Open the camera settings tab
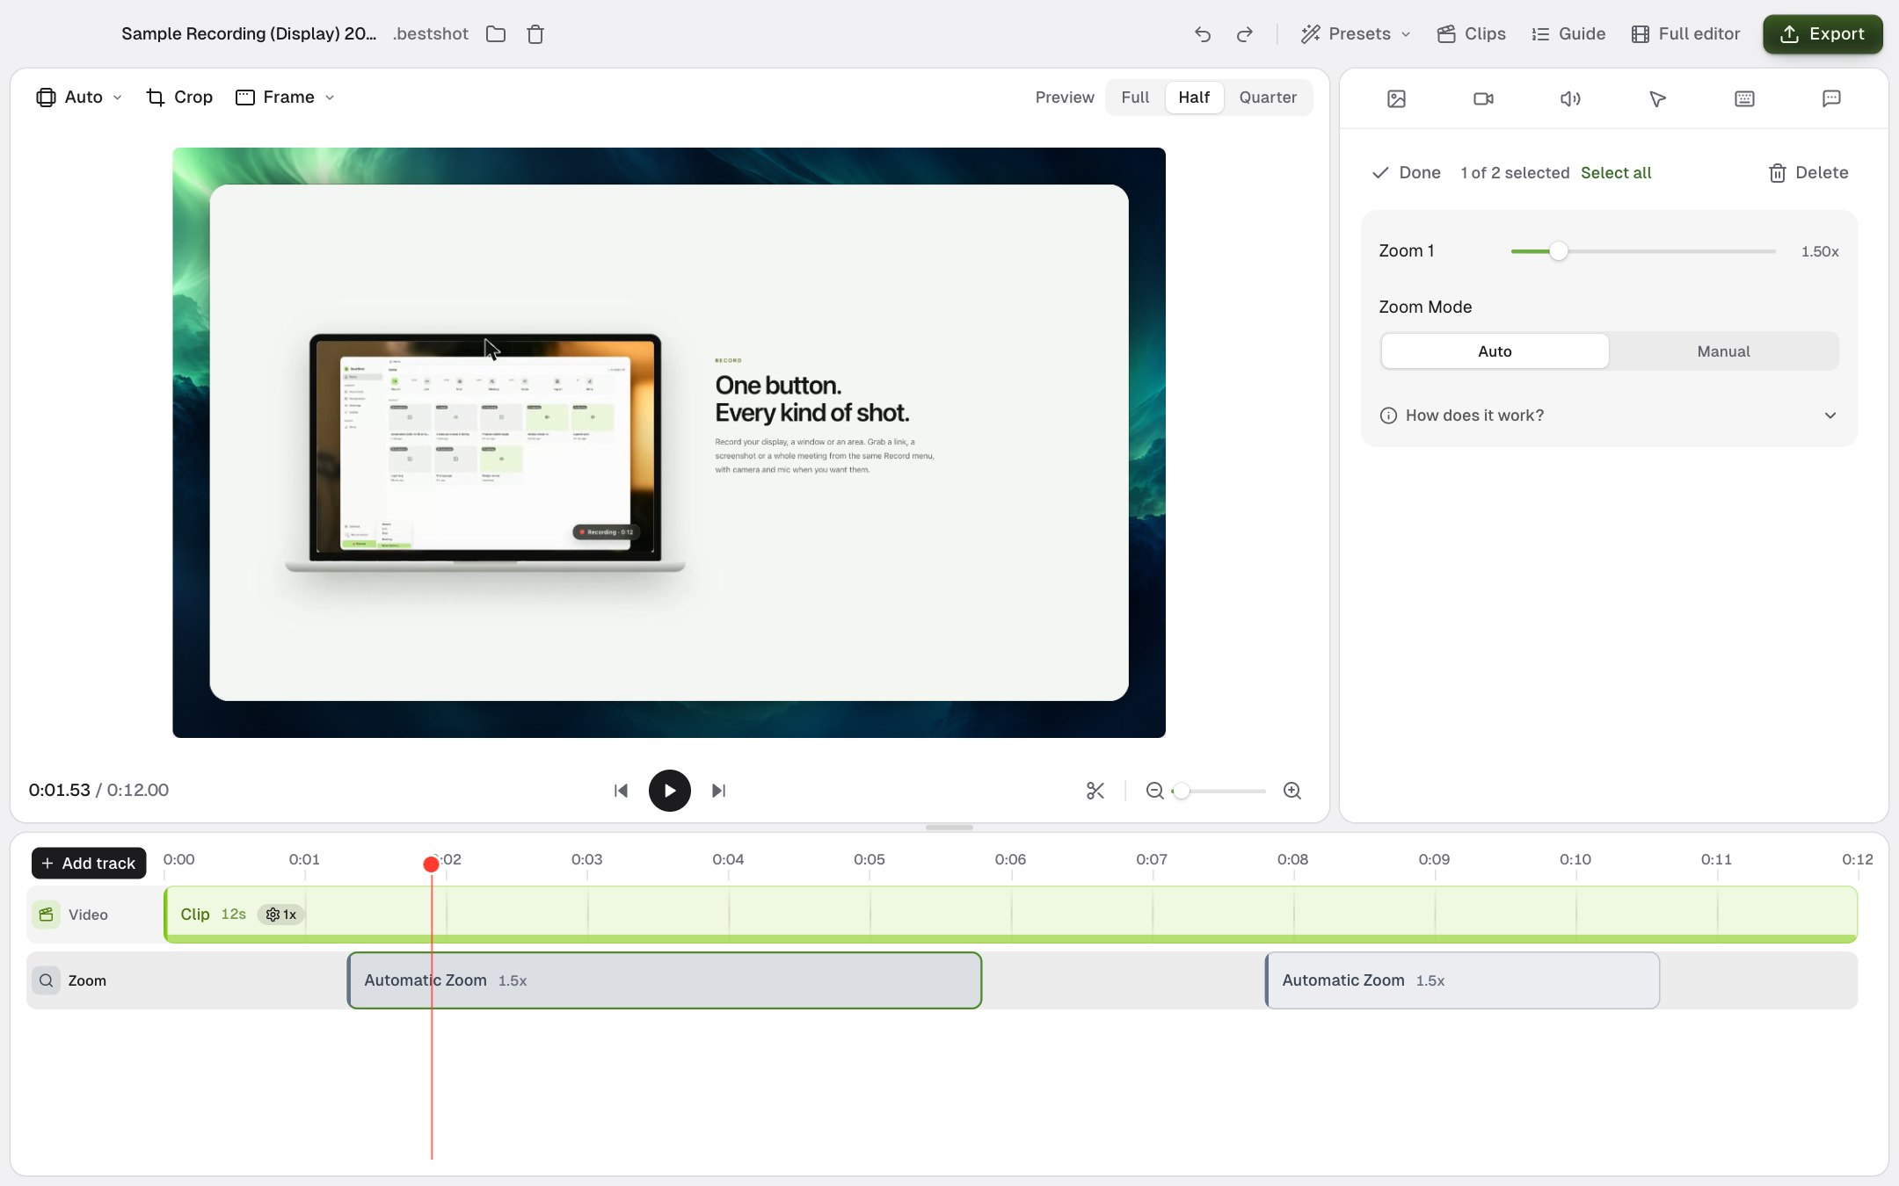This screenshot has width=1899, height=1186. click(1484, 98)
